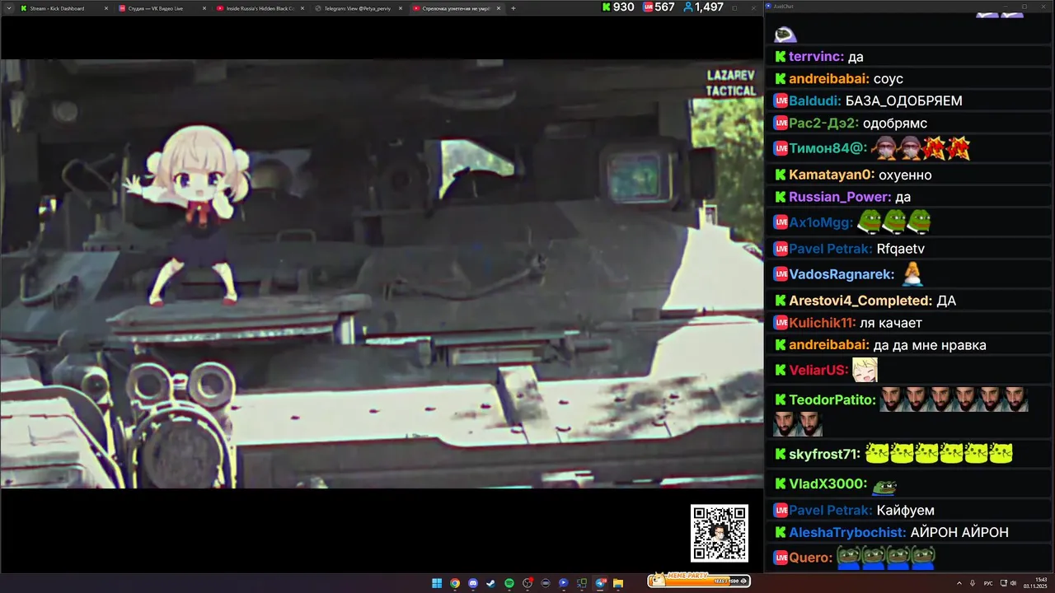
Task: Click the LIVE badge next to Quero
Action: coord(781,558)
